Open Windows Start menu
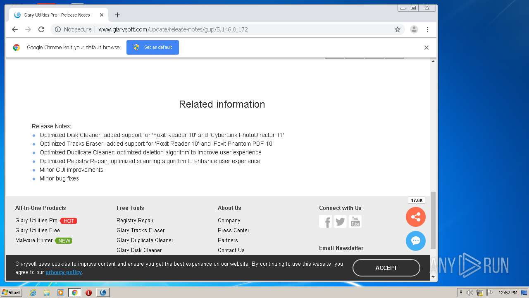 [12, 292]
